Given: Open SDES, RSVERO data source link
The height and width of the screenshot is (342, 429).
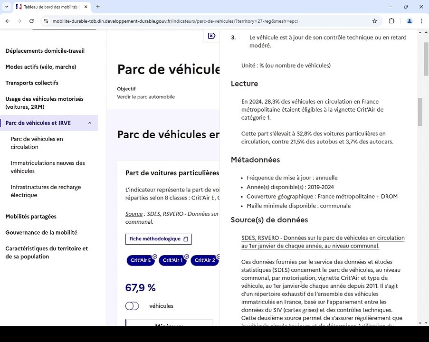Looking at the screenshot, I should pos(323,242).
